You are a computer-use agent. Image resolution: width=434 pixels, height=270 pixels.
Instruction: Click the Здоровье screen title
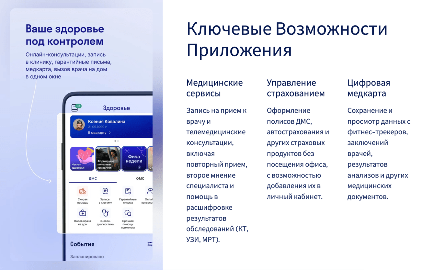pos(117,108)
